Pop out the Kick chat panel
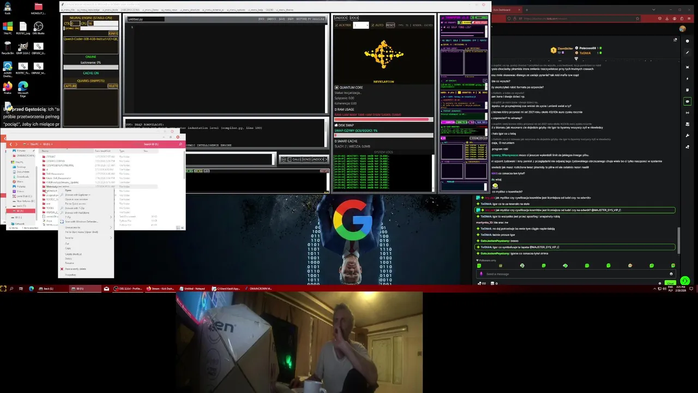 click(x=675, y=40)
